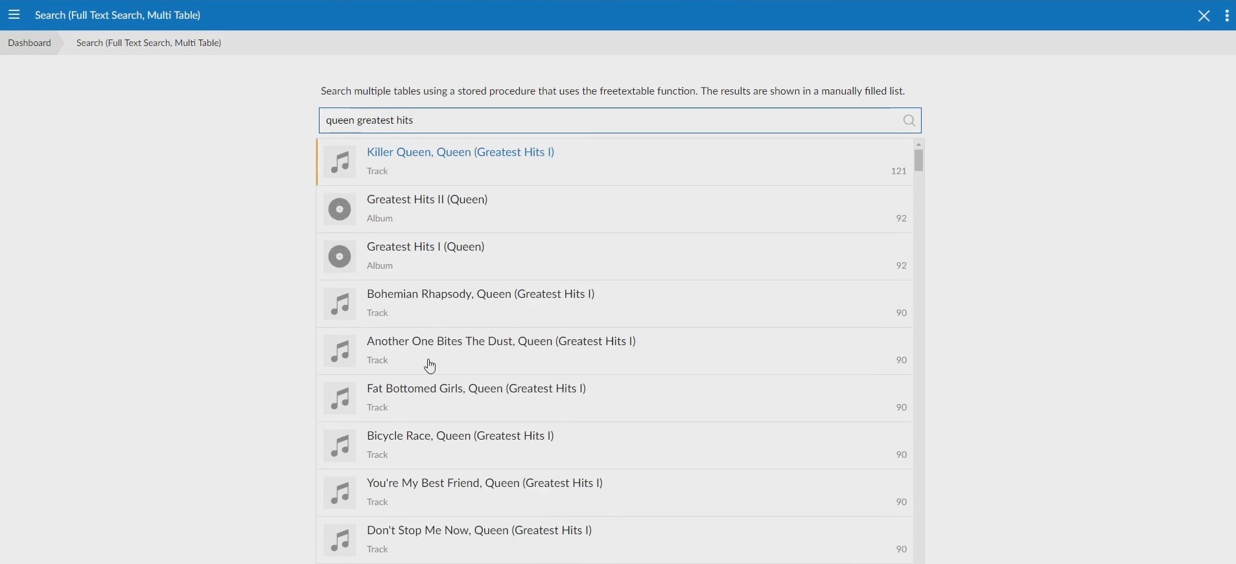This screenshot has height=564, width=1236.
Task: Select Don't Stop Me Now track
Action: point(479,530)
